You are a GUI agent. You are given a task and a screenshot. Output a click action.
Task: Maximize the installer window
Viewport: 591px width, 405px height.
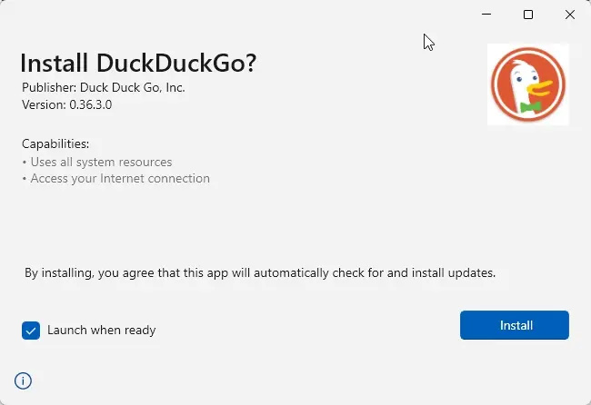pyautogui.click(x=528, y=15)
